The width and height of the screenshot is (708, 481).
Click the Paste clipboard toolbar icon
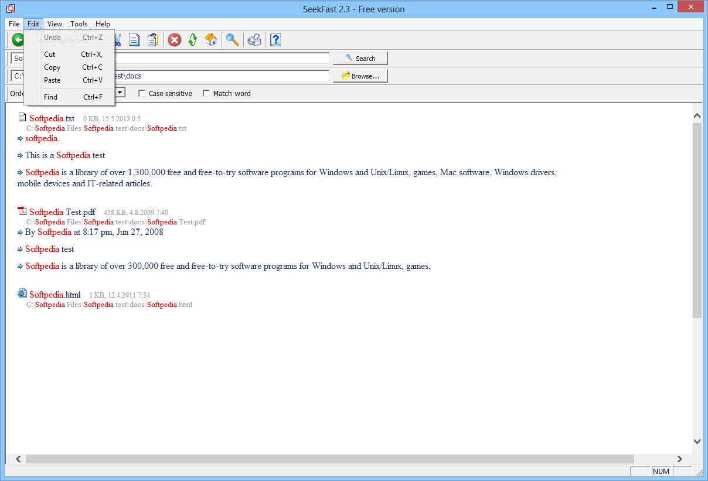pos(152,40)
